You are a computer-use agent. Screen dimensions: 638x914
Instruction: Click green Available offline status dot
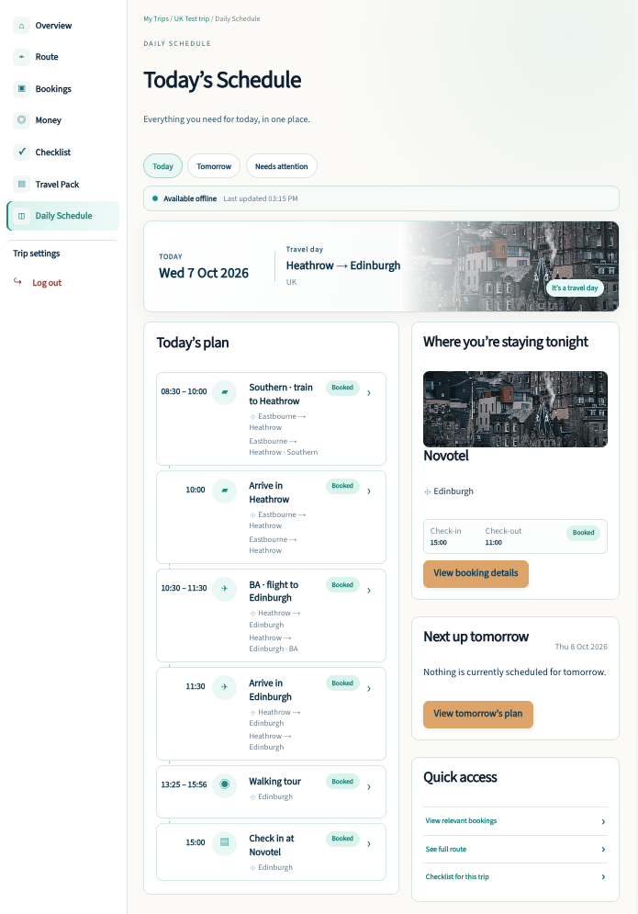[x=155, y=198]
